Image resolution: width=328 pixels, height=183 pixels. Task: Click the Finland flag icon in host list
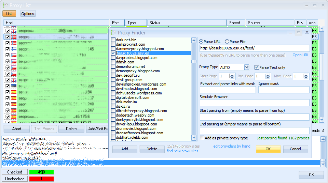[x=14, y=49]
